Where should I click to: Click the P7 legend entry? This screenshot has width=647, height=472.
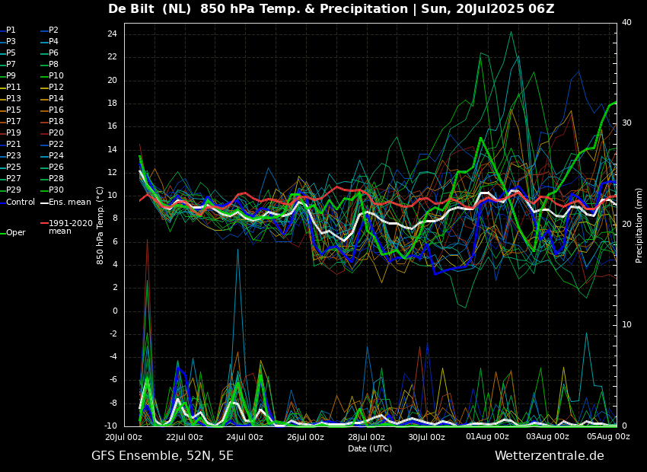pyautogui.click(x=8, y=65)
